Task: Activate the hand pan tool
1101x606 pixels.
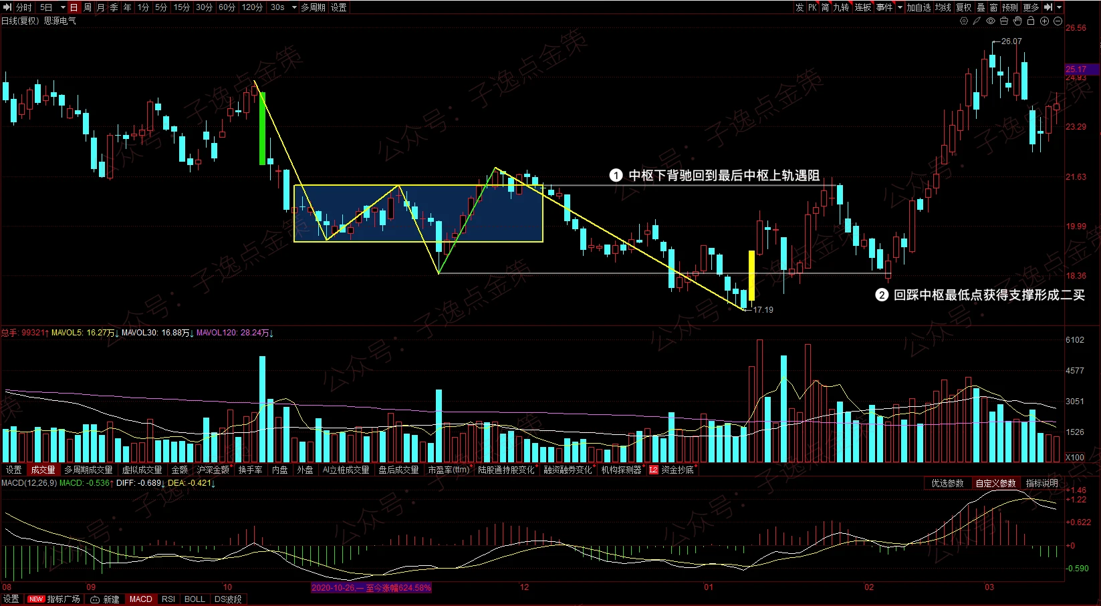Action: (1017, 21)
